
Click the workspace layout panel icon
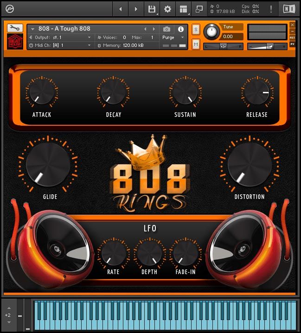(x=183, y=9)
